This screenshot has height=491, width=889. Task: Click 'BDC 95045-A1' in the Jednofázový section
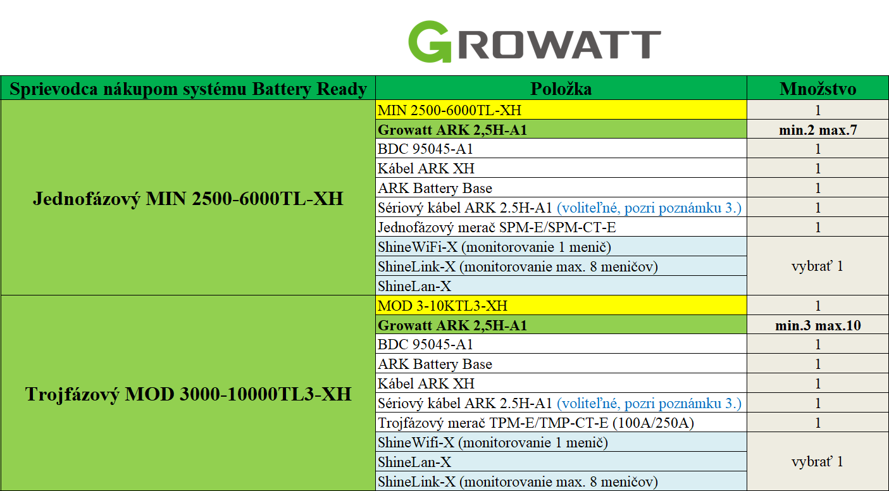tap(561, 149)
